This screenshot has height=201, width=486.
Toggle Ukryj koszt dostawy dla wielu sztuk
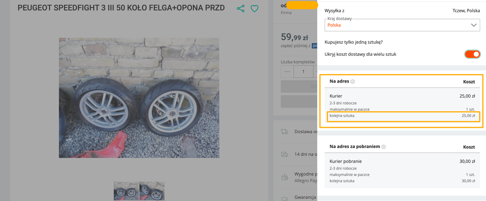click(x=472, y=54)
